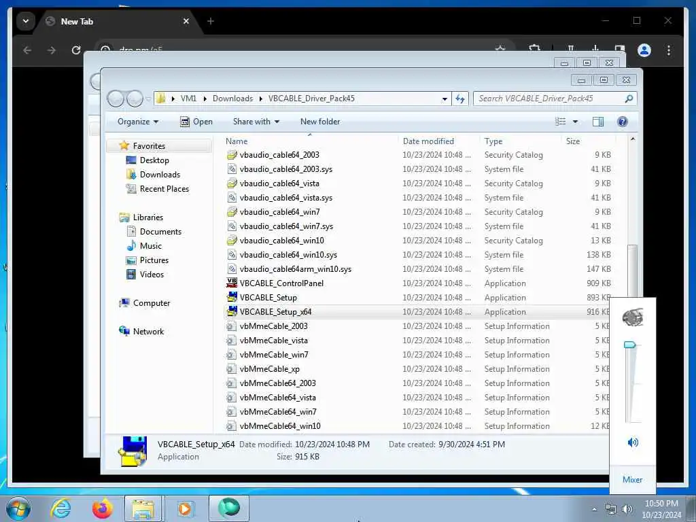Screen dimensions: 696x522
Task: Click the recent pages dropdown arrow
Action: click(148, 99)
